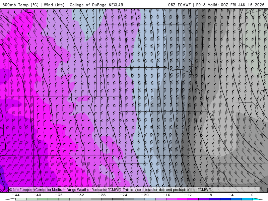Click the 'F018 Valid: 00Z FRI JAN 16 2026' text
Screen dimensions: 268x201
(230, 5)
